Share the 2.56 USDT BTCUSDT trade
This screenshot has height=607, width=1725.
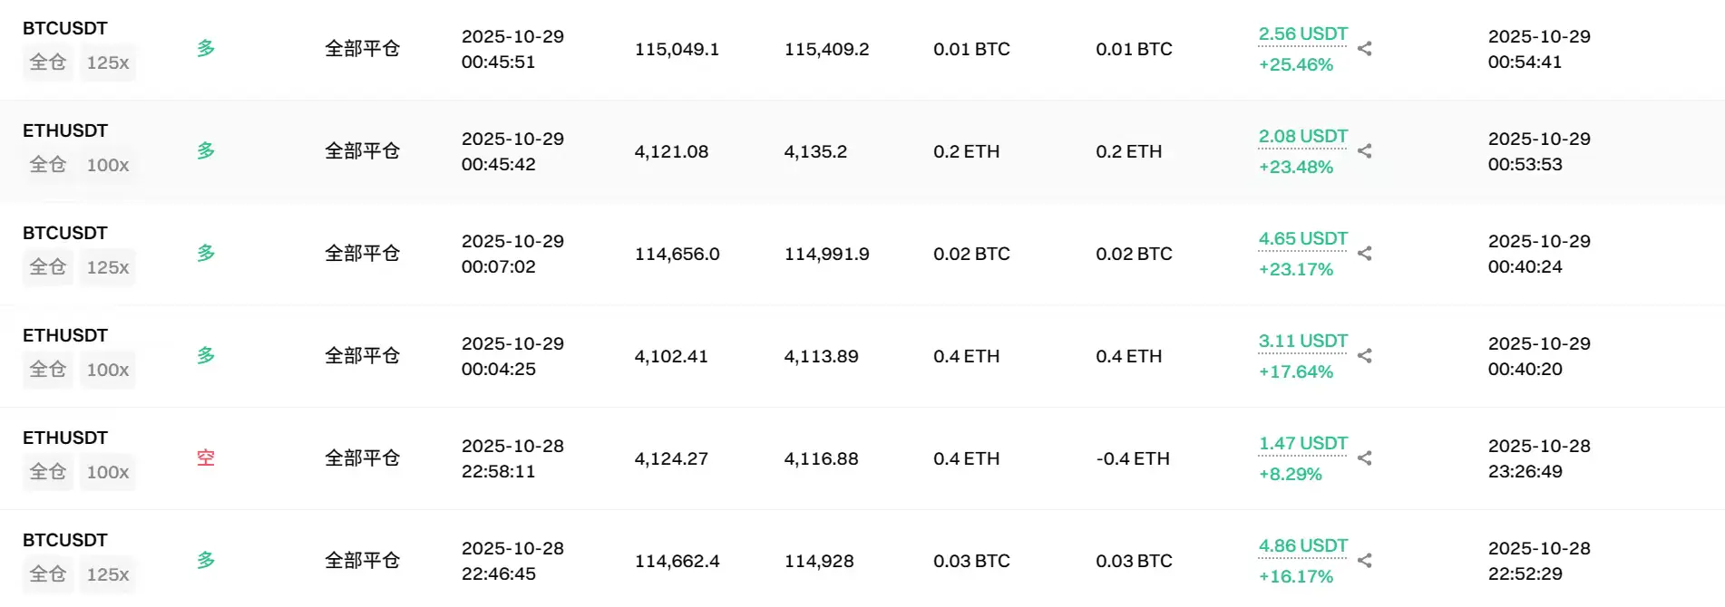[1364, 49]
